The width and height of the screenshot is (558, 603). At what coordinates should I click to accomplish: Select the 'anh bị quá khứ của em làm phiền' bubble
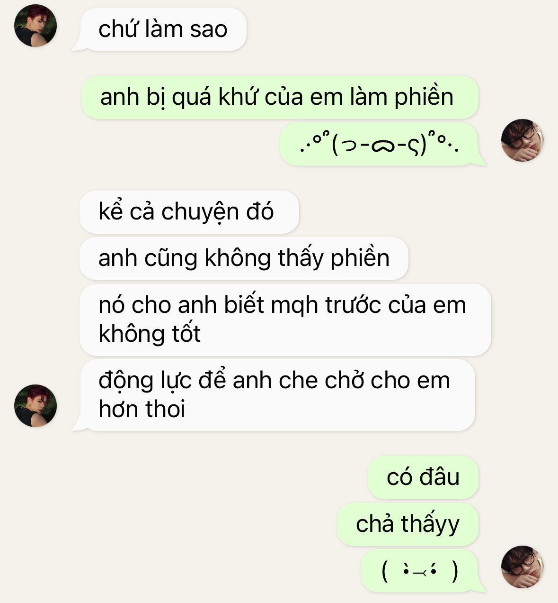point(280,97)
